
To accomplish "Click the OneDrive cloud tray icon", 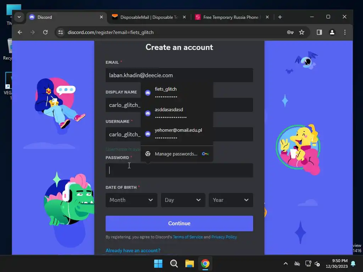I will coord(297,263).
